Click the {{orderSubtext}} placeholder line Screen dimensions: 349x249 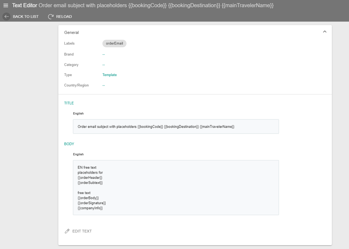[90, 183]
